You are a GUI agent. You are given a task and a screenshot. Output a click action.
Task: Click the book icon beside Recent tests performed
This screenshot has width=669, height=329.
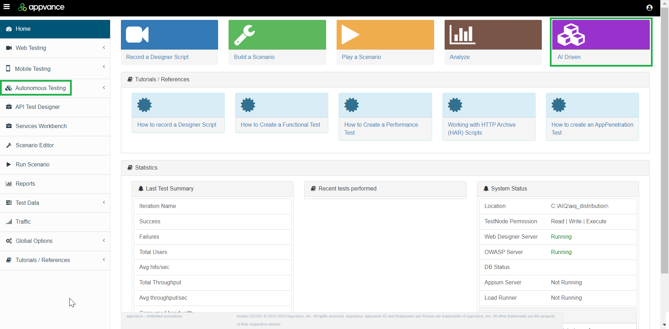[313, 188]
